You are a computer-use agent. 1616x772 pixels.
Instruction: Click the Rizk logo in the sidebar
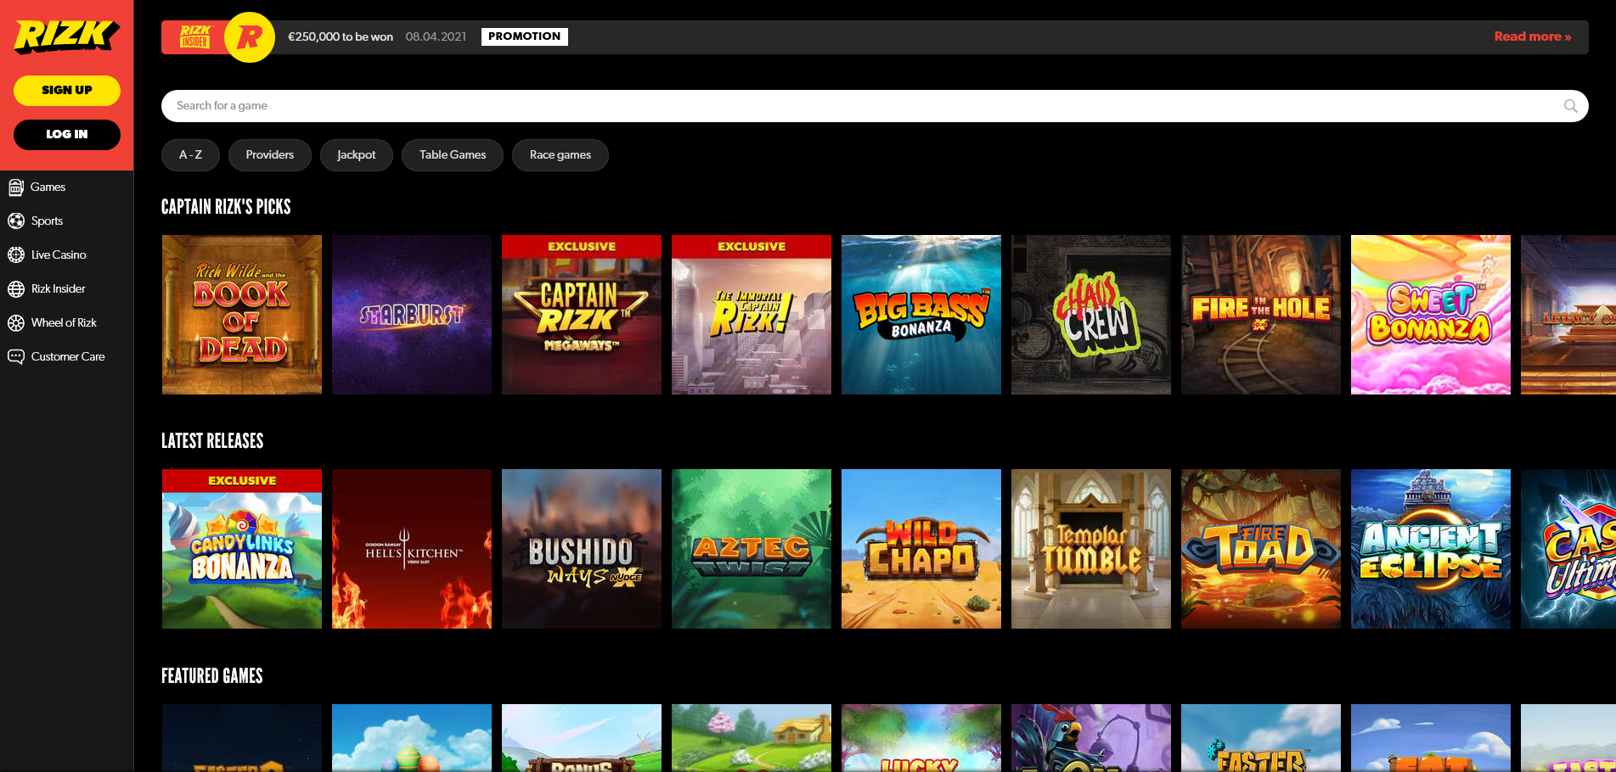click(67, 36)
